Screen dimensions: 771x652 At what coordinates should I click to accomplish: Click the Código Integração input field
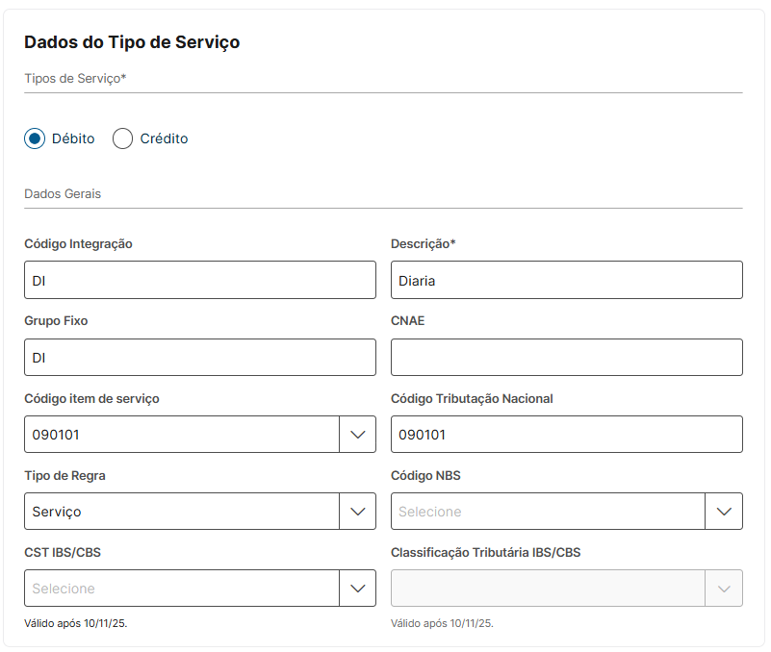199,280
